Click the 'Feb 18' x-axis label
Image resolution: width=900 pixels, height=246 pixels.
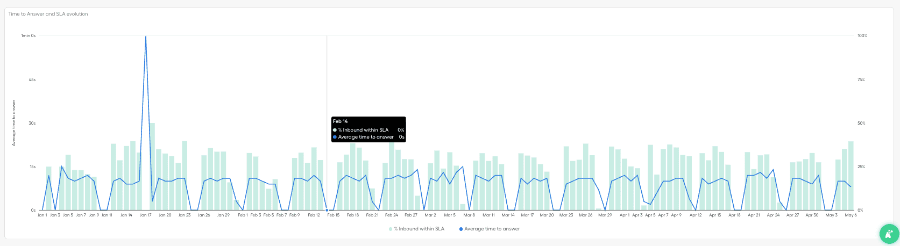[x=353, y=215]
